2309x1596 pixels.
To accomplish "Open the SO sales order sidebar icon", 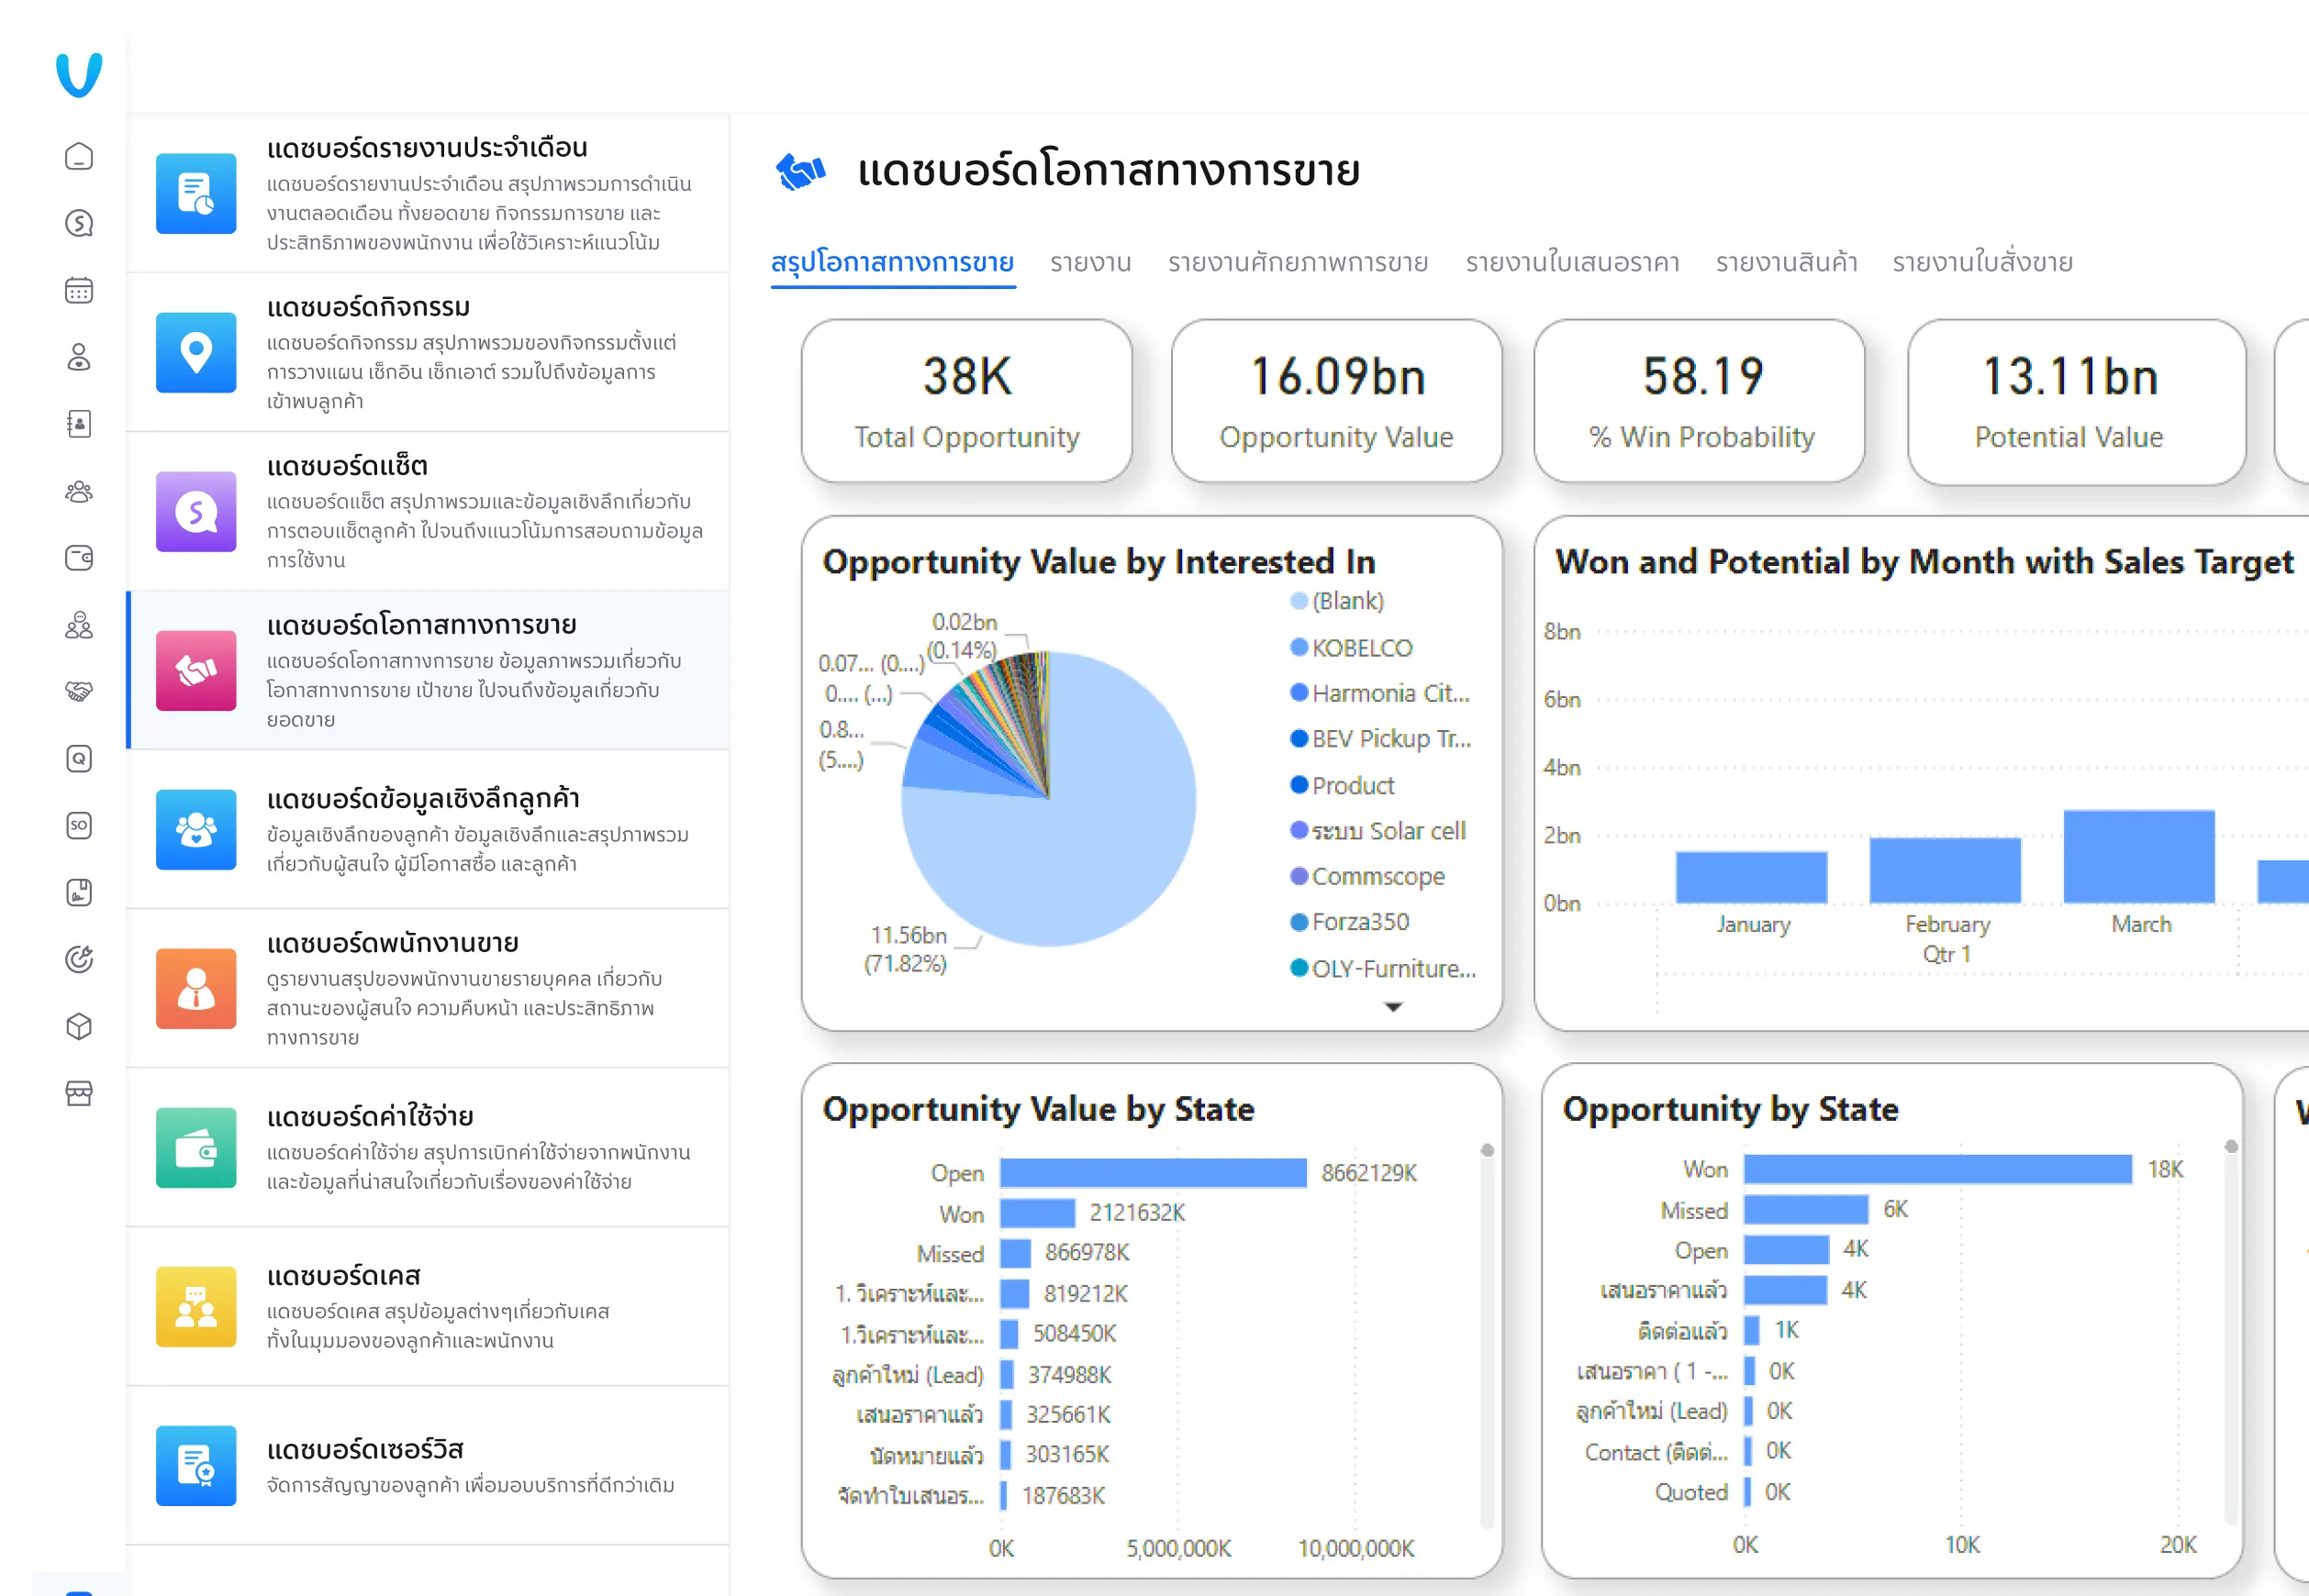I will [x=79, y=825].
